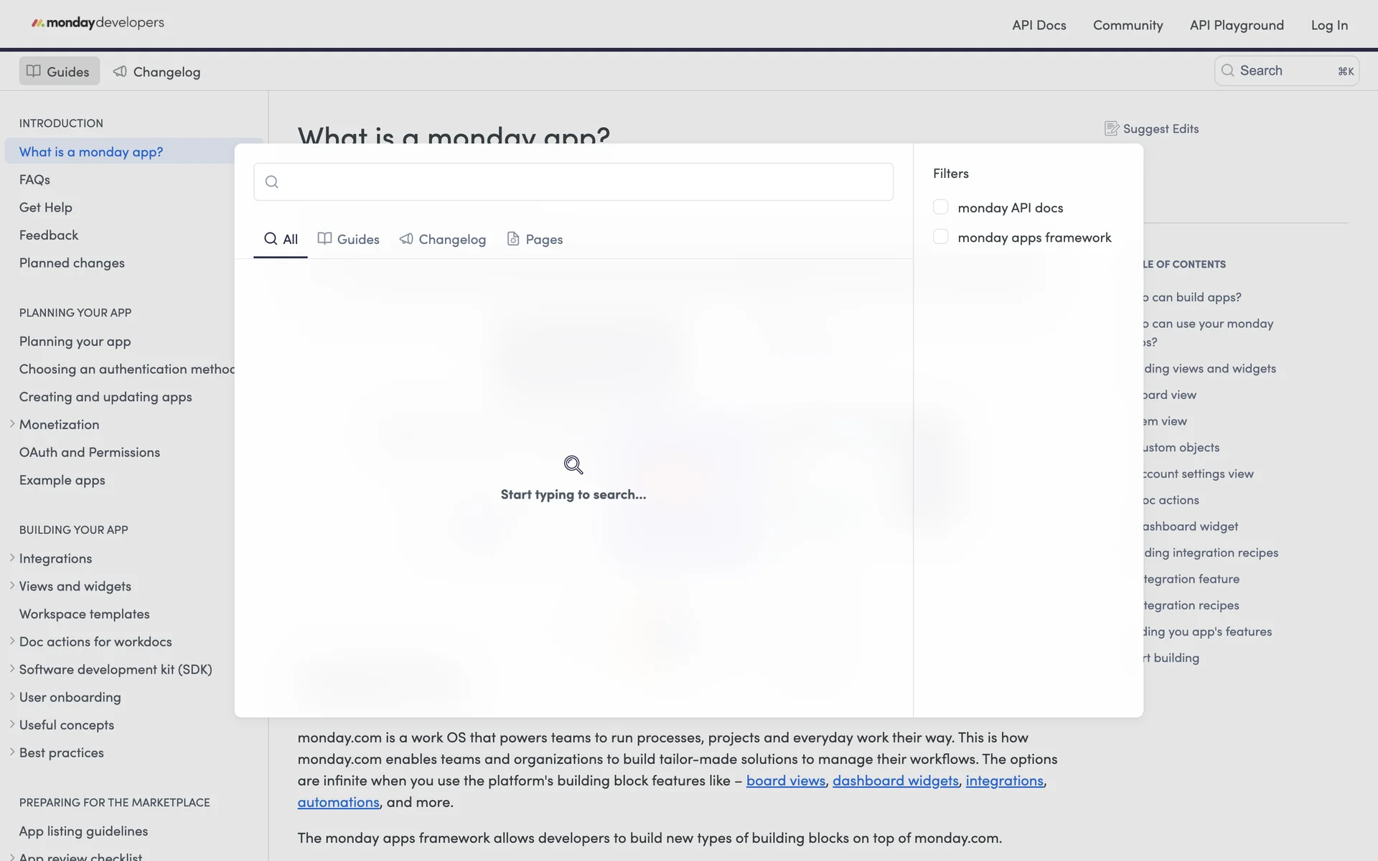Click the magnifier icon in the header Search box
Screen dimensions: 1378x861
point(1227,70)
